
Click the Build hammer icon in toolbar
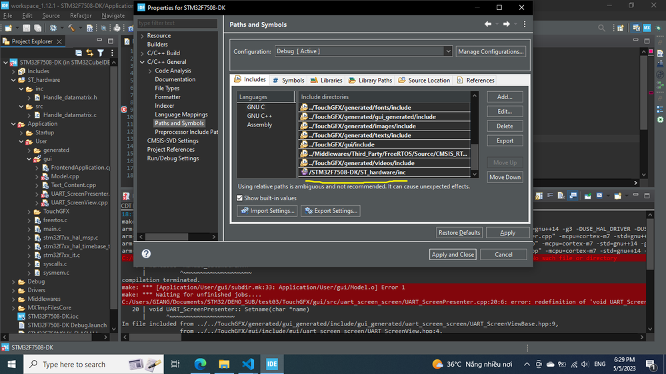click(71, 28)
